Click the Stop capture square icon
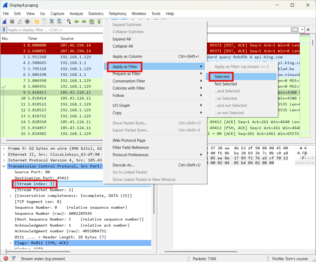This screenshot has height=262, width=316. point(12,22)
